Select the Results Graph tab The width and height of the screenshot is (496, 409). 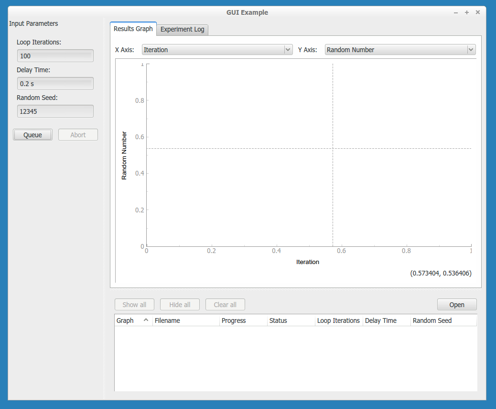point(133,29)
